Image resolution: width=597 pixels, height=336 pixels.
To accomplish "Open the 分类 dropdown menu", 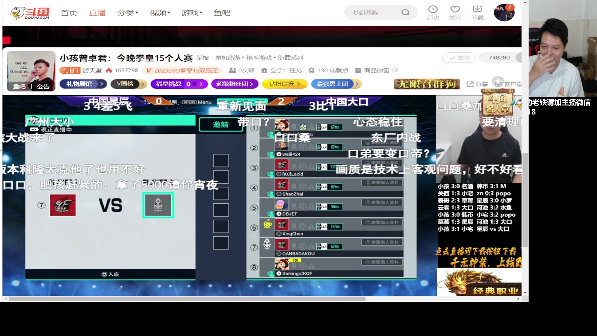I will click(128, 13).
